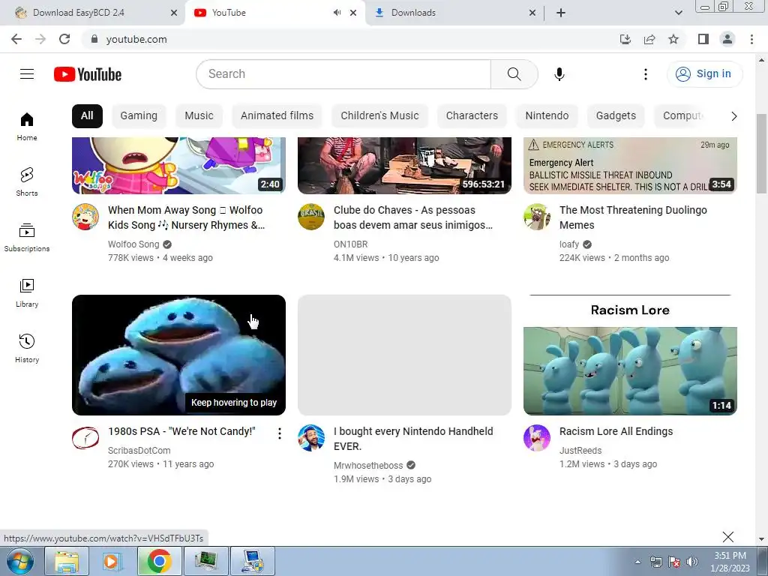Viewport: 768px width, 576px height.
Task: Open The Most Threatening Duolingo Memes title
Action: pos(633,217)
